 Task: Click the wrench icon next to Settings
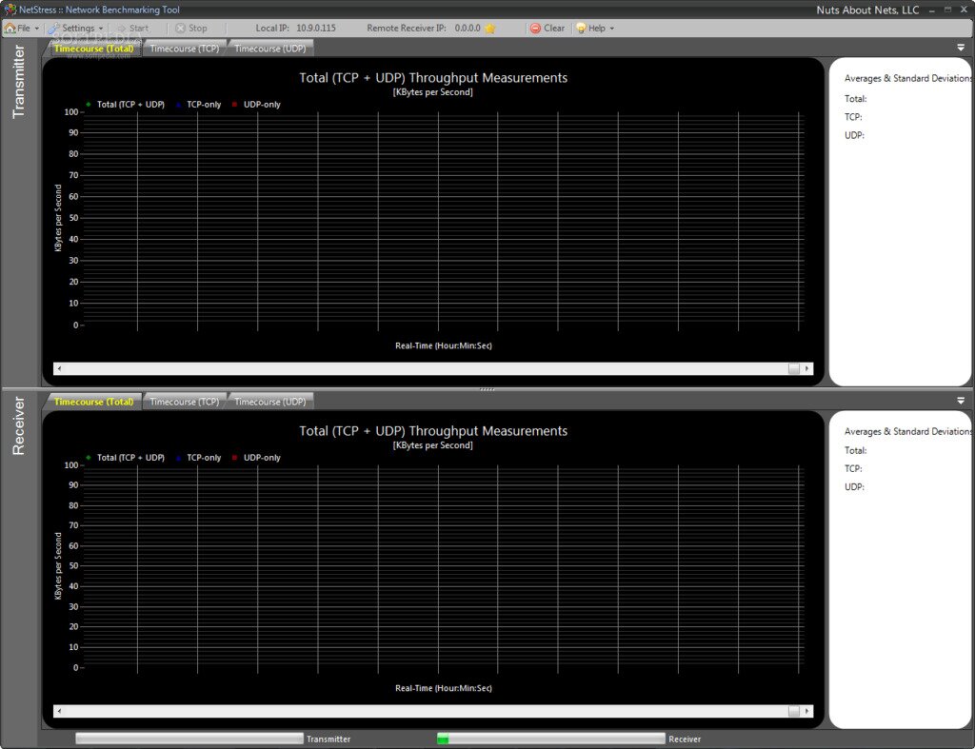point(55,28)
